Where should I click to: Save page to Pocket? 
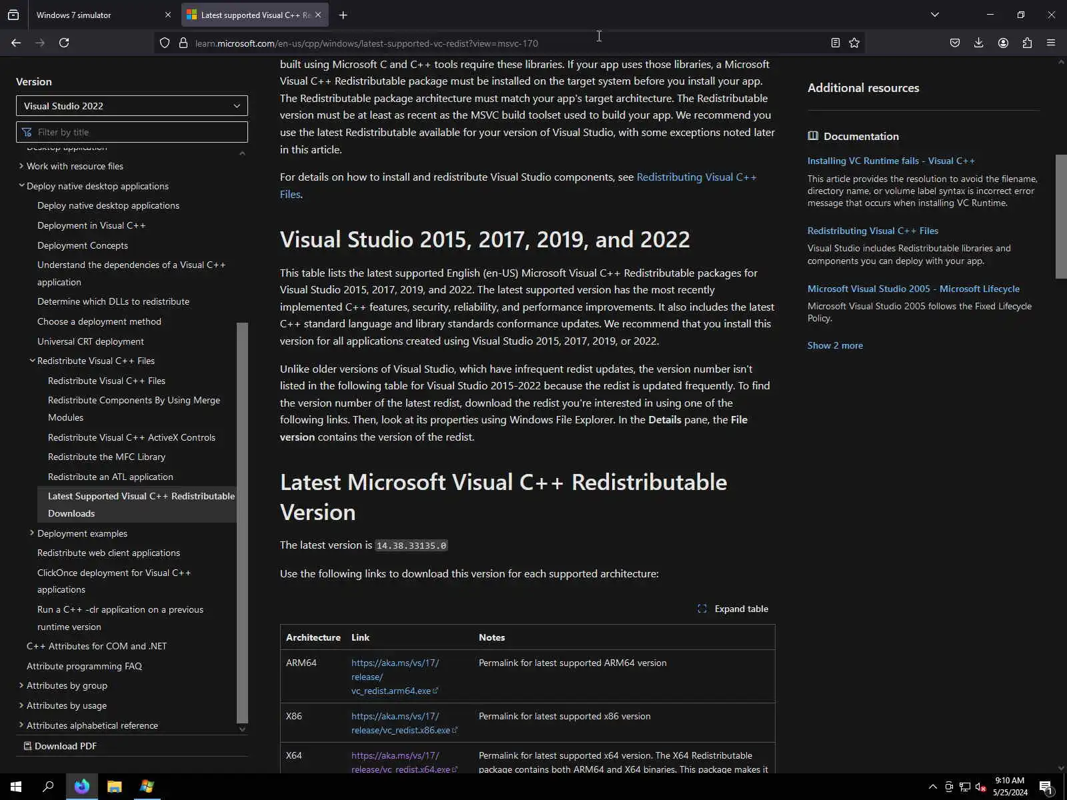(x=955, y=43)
